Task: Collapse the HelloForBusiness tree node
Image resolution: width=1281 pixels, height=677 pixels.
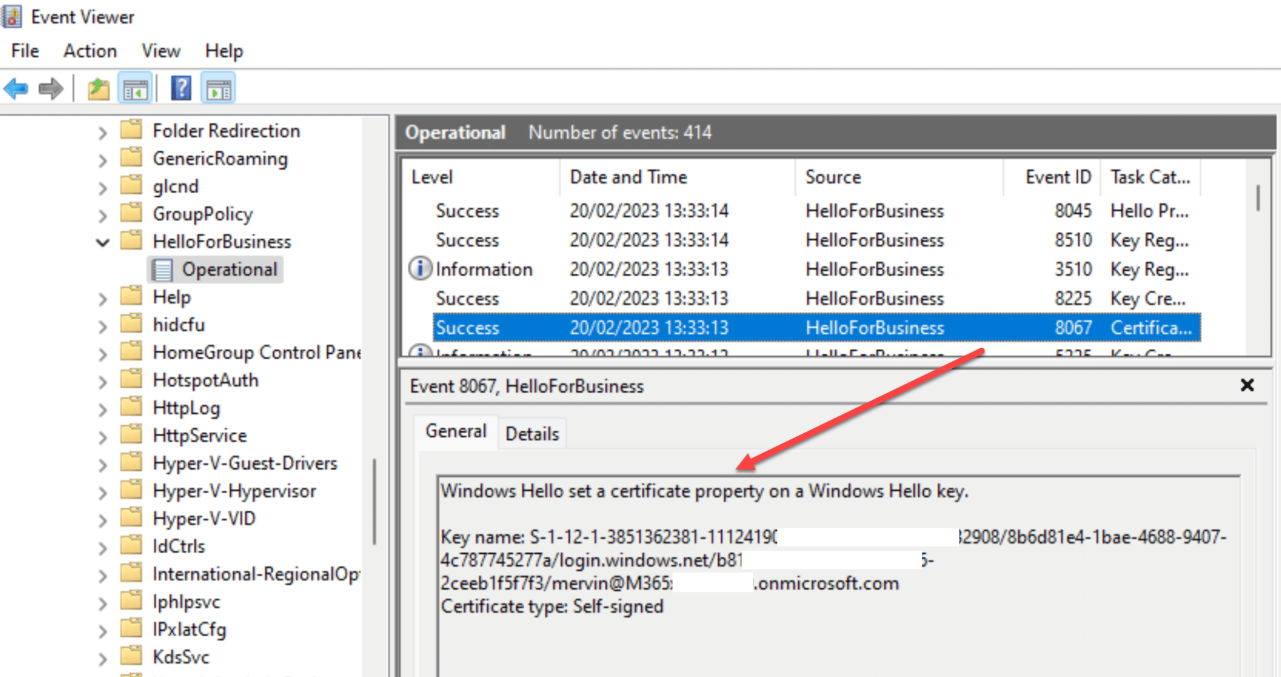Action: (103, 242)
